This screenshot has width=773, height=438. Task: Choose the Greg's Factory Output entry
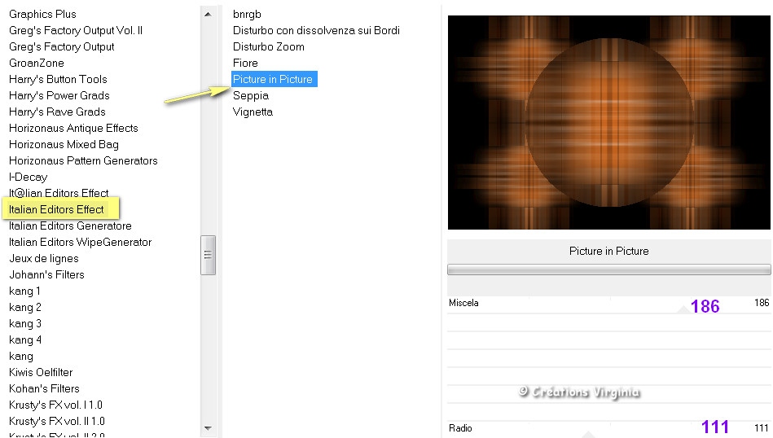pos(62,46)
